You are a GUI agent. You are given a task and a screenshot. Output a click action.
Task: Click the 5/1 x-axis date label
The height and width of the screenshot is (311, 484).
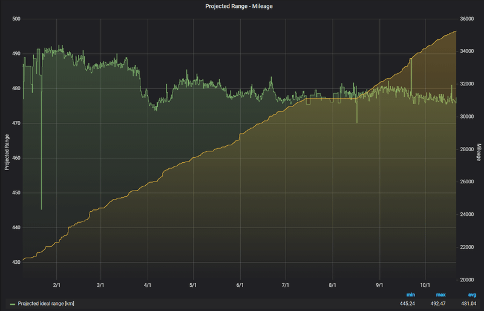click(x=193, y=285)
